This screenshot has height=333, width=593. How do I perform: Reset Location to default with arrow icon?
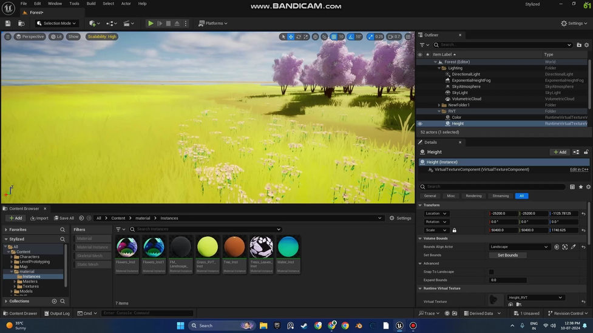tap(583, 214)
